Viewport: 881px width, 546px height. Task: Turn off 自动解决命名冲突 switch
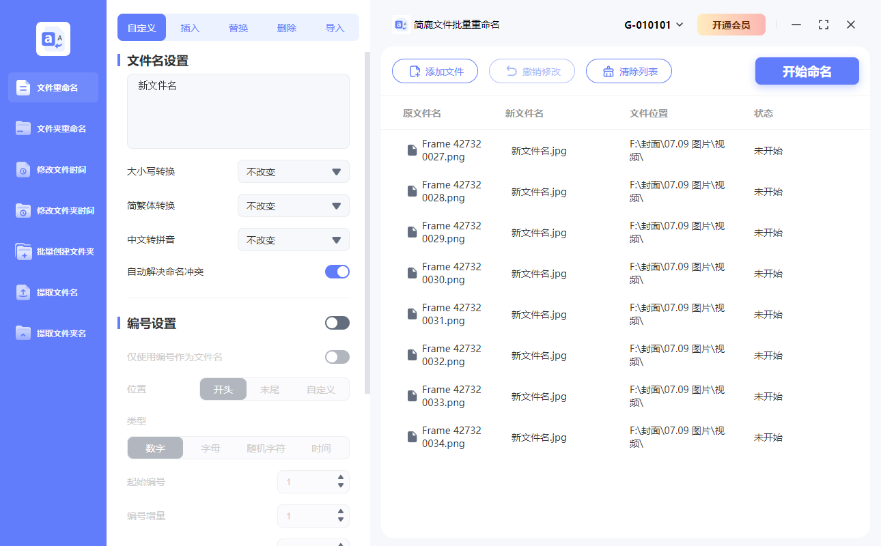(337, 272)
